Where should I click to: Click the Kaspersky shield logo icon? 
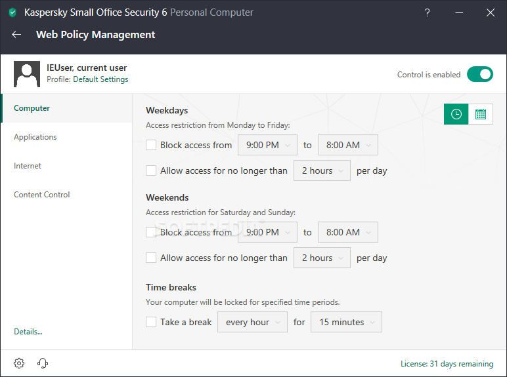[12, 13]
